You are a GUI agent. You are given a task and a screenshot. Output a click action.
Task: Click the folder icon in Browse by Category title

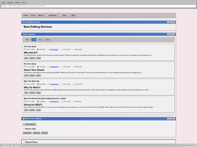(x=23, y=118)
